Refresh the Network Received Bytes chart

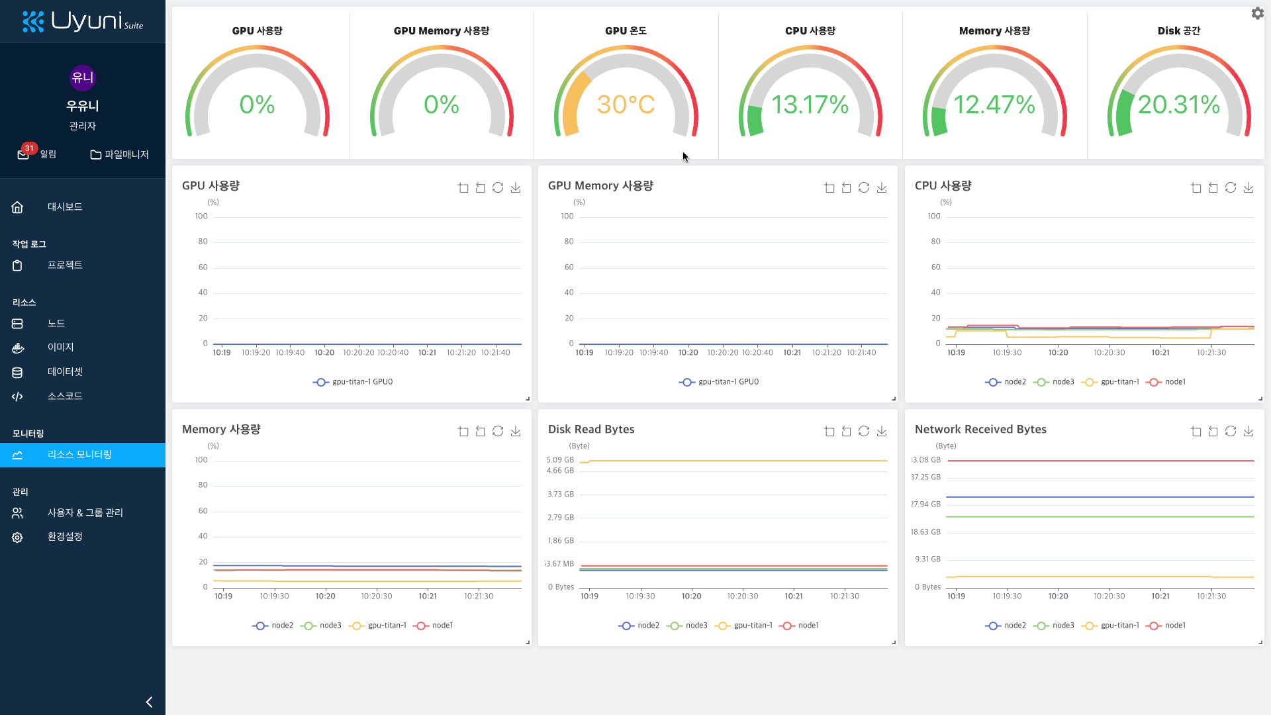[1231, 431]
